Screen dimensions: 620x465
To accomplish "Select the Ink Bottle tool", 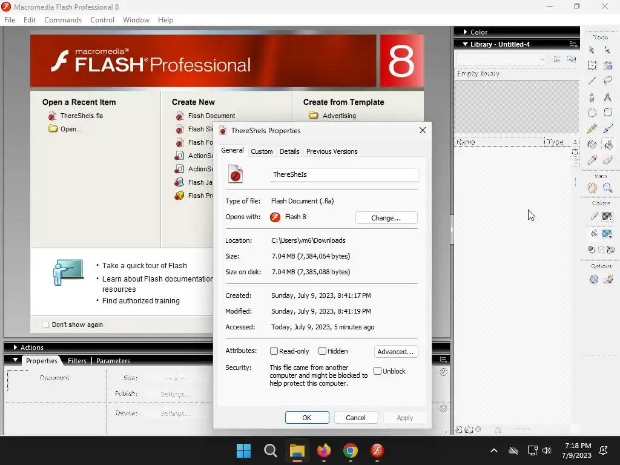I will point(592,144).
